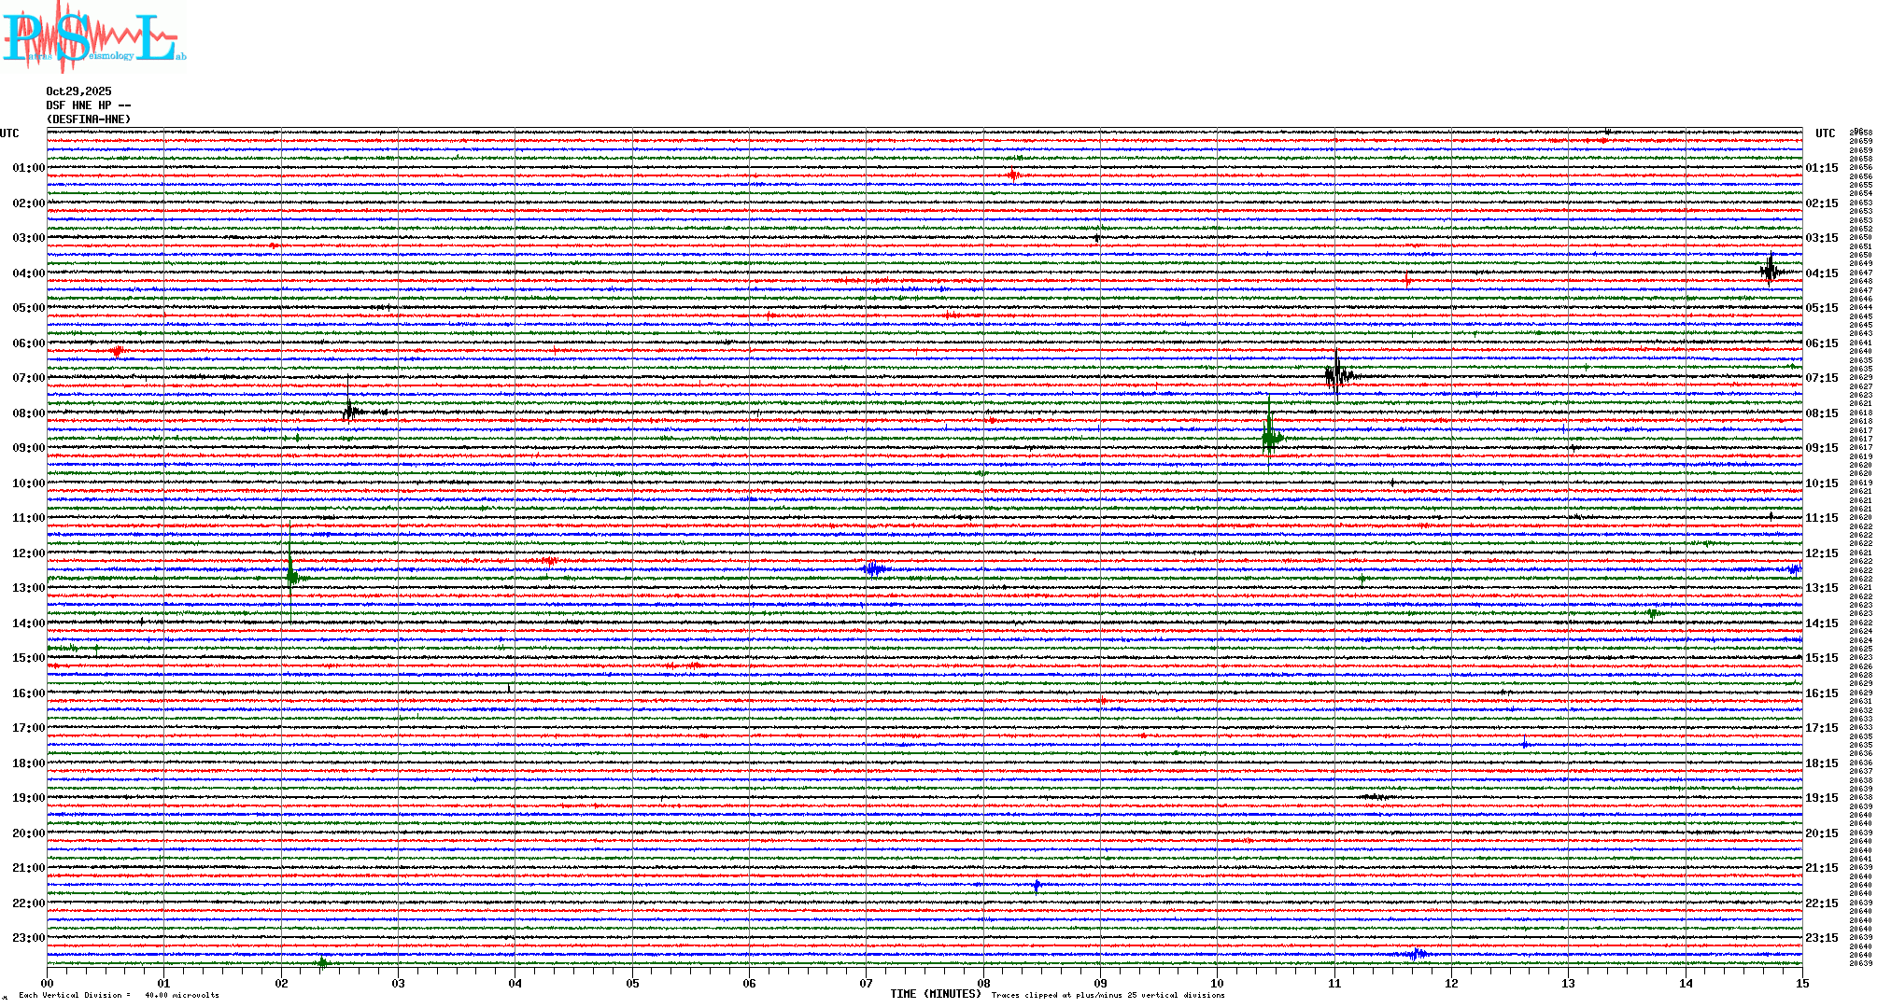Viewport: 1877px width, 1008px height.
Task: Click minute 05 tick on bottom axis
Action: coord(632,983)
